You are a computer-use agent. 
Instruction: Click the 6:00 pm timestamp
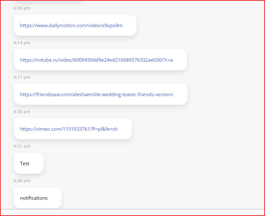coord(22,8)
